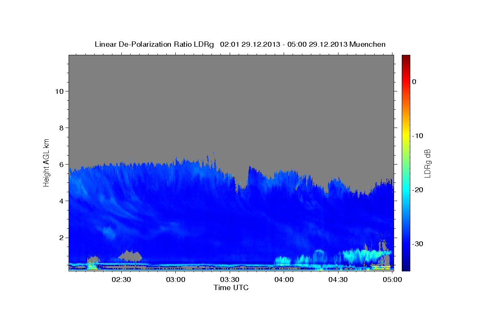Click the 'Time UTC' axis label
Screen dimensions: 487x325
click(231, 288)
